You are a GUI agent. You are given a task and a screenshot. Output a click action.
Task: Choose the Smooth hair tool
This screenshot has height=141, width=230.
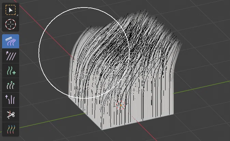pos(11,56)
